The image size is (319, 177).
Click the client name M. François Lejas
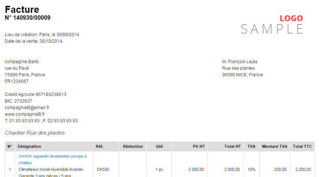(240, 62)
